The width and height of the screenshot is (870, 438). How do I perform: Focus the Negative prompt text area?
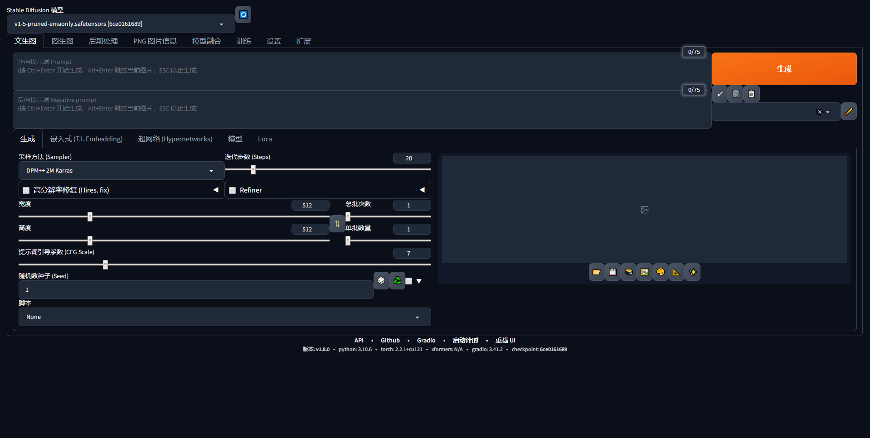[362, 110]
